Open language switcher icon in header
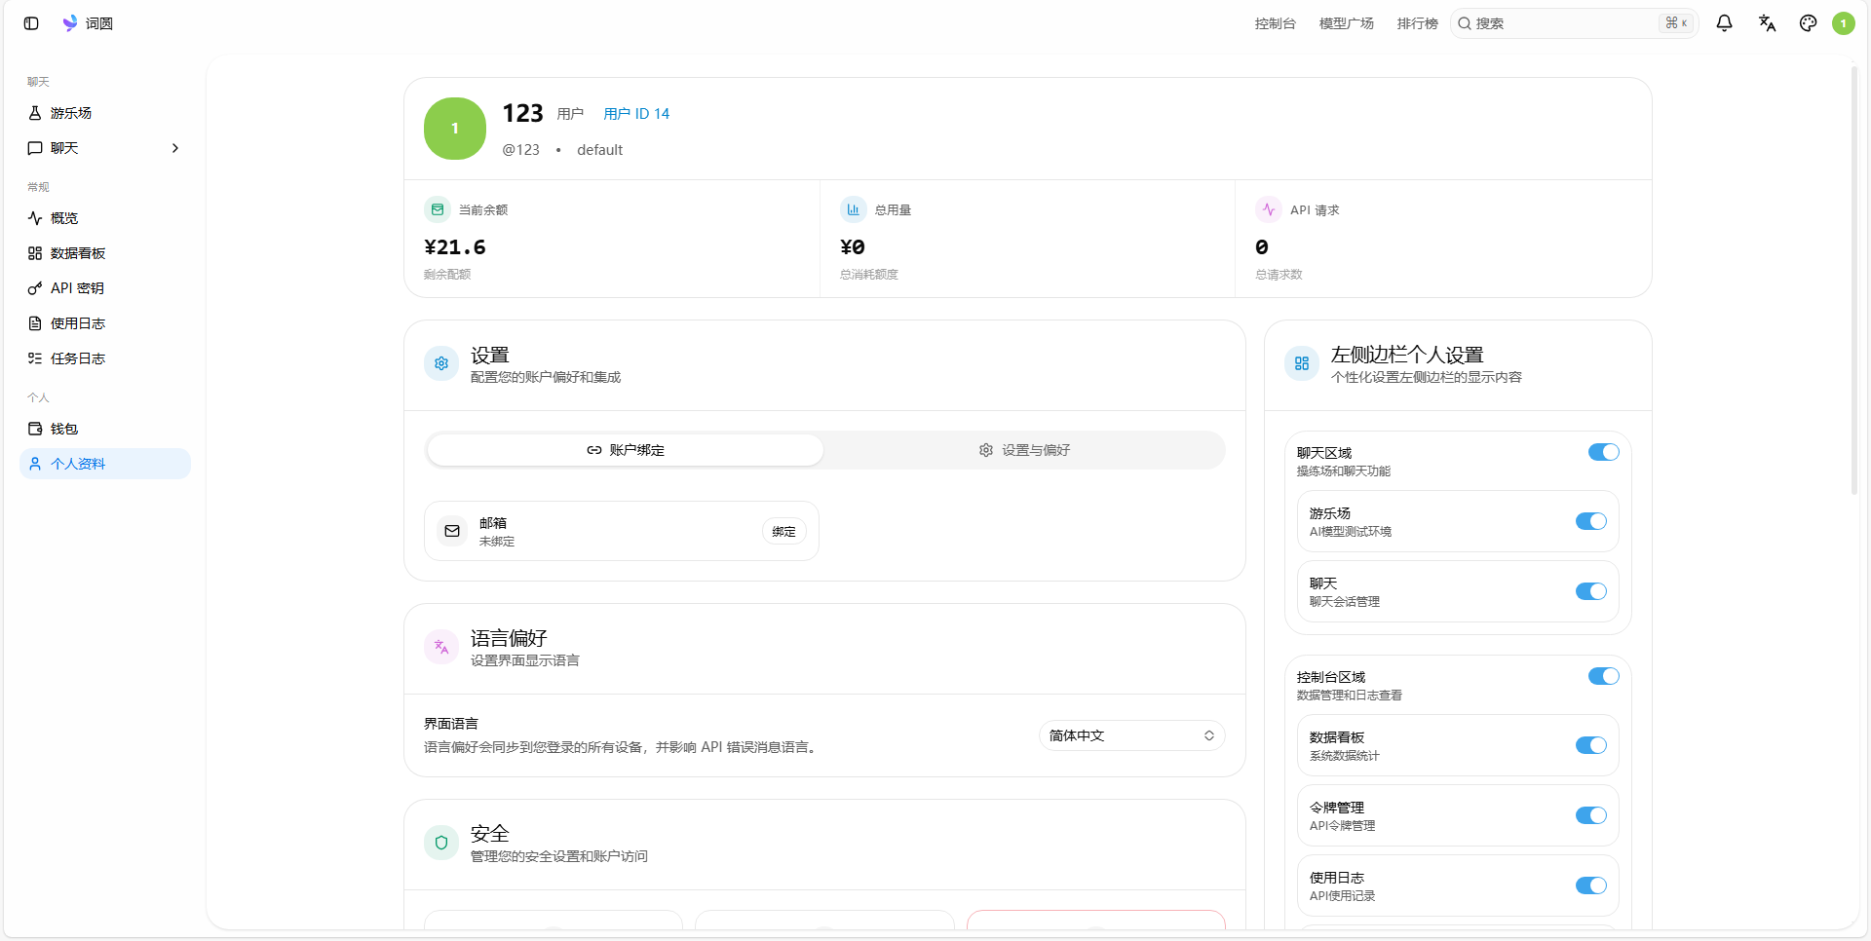Screen dimensions: 1871x941 click(x=1767, y=23)
